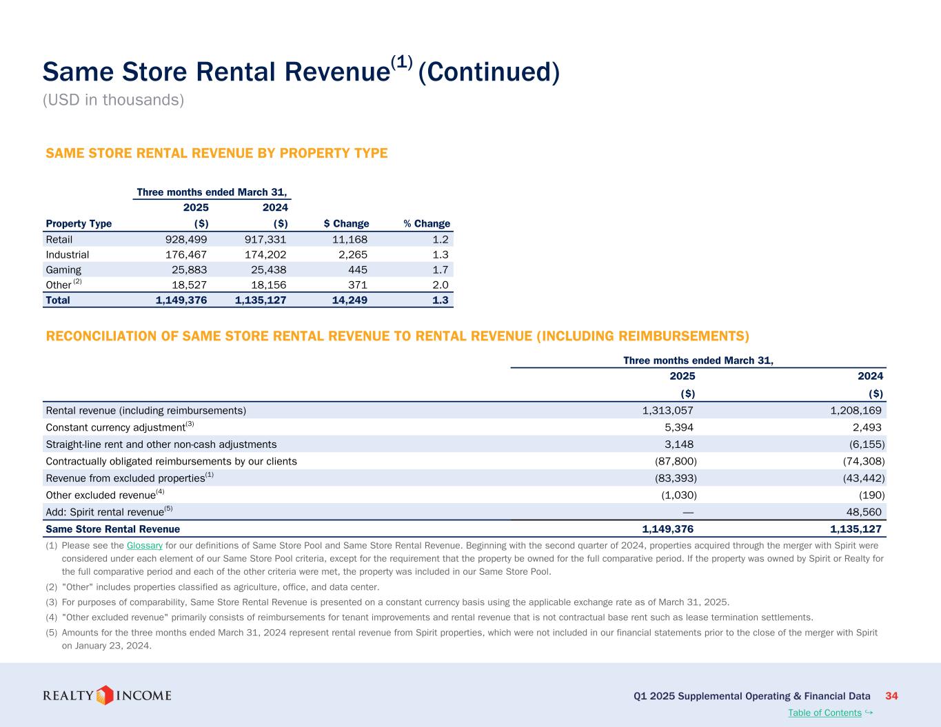
Task: Select the Gaming row label
Action: (63, 270)
